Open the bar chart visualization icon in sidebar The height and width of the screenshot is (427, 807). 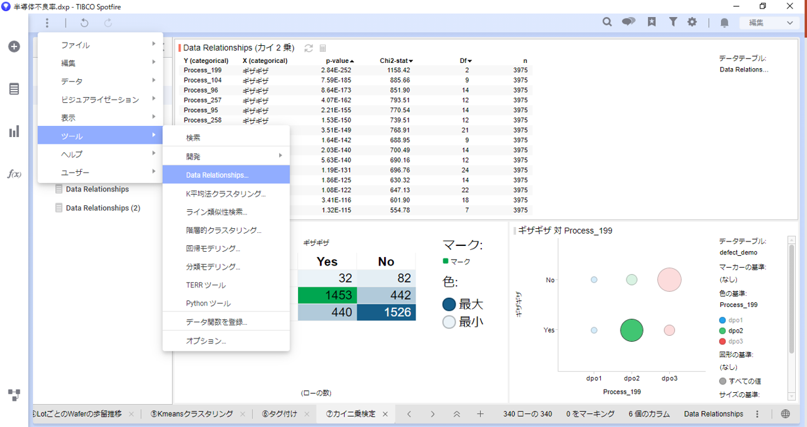point(14,132)
